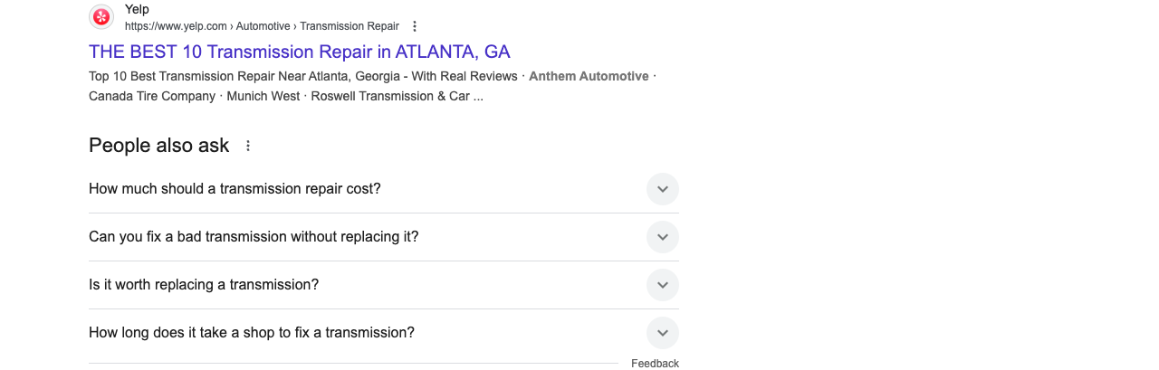This screenshot has width=1159, height=370.
Task: Click bold Anthem Automotive text in snippet
Action: 589,76
